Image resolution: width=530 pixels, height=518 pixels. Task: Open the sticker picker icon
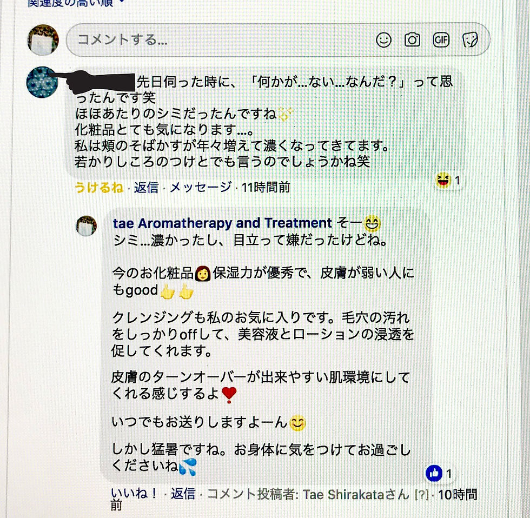click(470, 40)
